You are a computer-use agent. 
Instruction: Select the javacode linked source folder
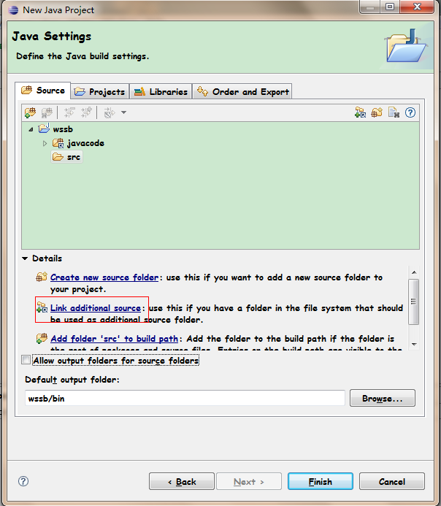tap(78, 143)
